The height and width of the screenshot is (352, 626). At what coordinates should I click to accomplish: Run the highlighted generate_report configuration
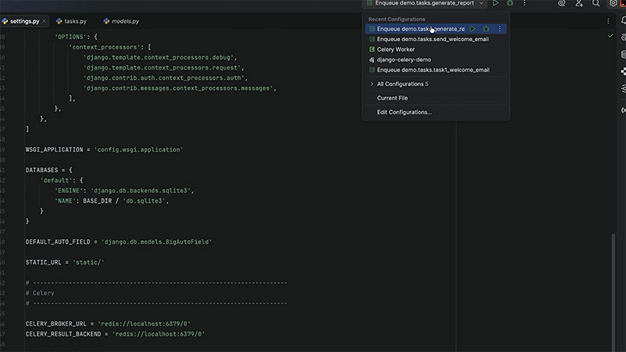[x=473, y=29]
